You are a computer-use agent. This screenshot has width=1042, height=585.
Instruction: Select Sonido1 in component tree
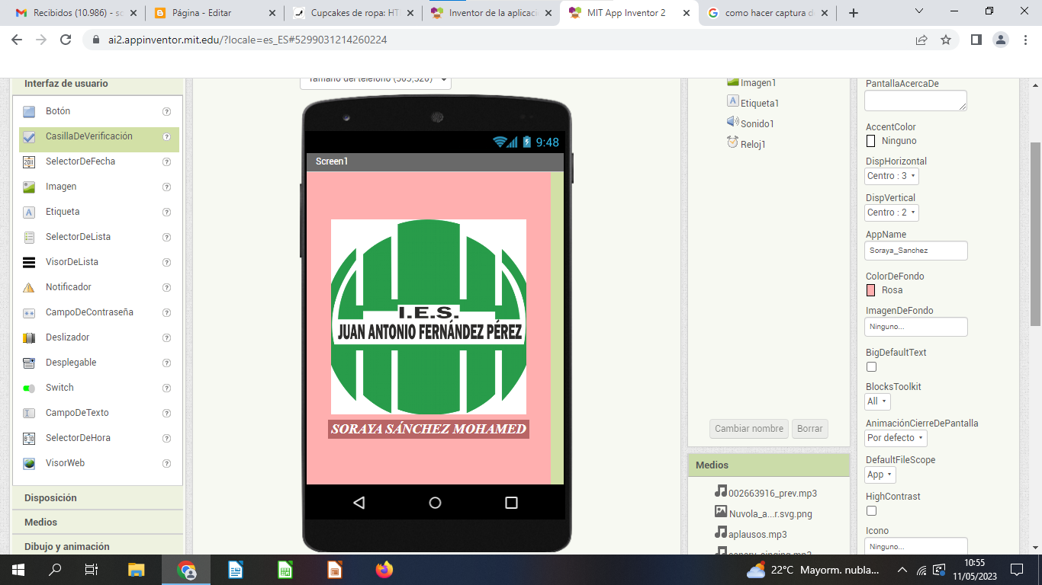coord(751,123)
